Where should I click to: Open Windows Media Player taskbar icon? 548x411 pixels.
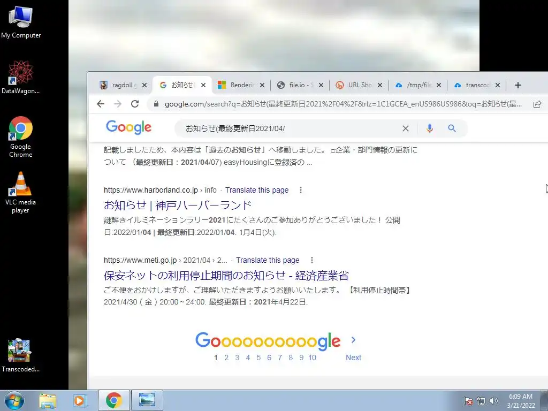click(80, 400)
